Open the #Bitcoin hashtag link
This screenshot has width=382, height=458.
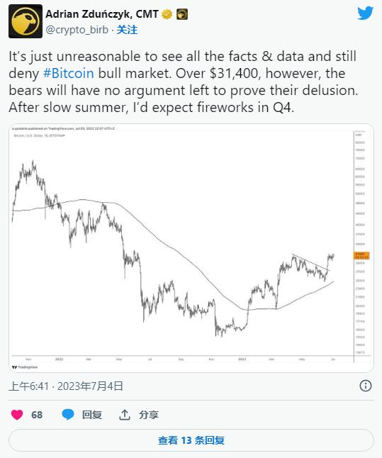69,73
